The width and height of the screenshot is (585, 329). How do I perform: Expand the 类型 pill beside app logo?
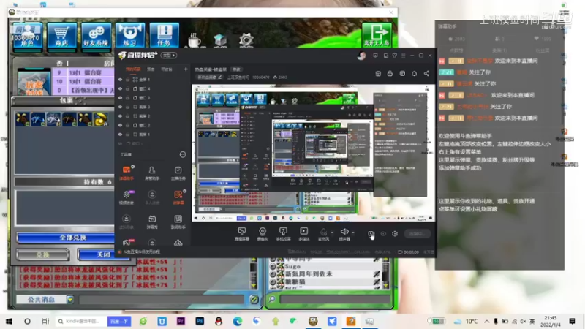click(169, 56)
